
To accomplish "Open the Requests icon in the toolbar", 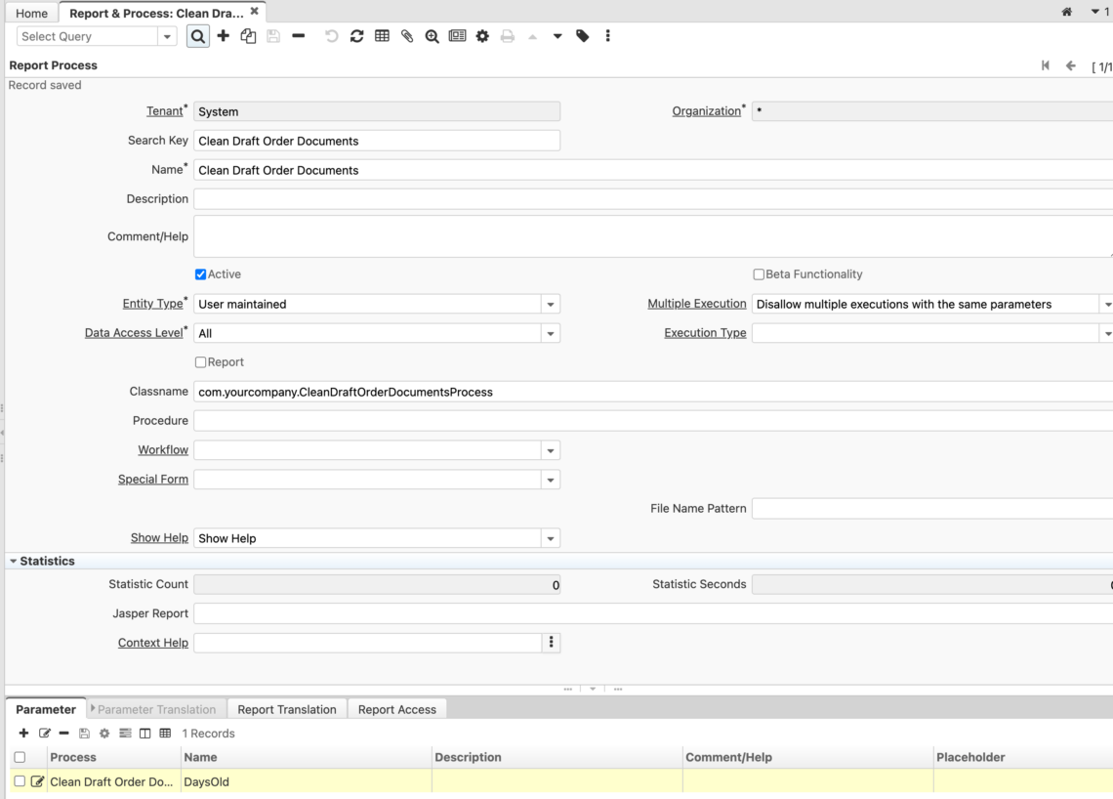I will click(x=457, y=35).
